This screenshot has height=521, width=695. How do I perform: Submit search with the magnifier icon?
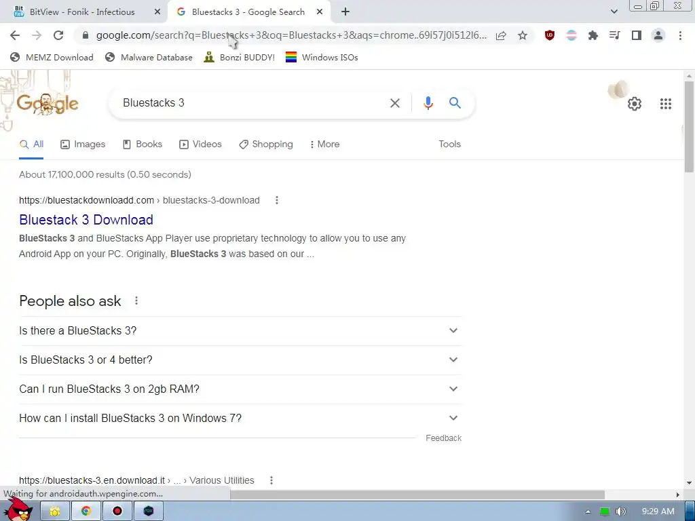click(455, 103)
